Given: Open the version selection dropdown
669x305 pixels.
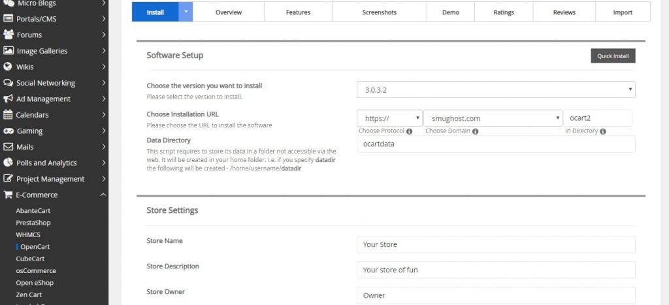Looking at the screenshot, I should [496, 89].
